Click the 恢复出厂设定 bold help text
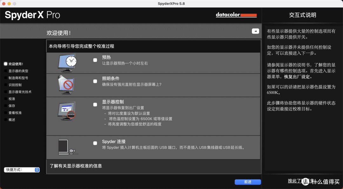The image size is (343, 189). pyautogui.click(x=297, y=77)
